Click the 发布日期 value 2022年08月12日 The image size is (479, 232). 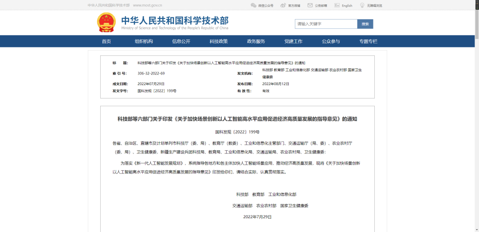click(275, 84)
